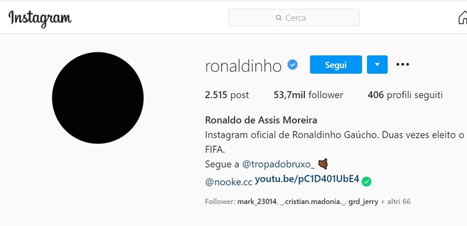Open follower mark_23014's profile
The width and height of the screenshot is (467, 226).
[x=257, y=202]
